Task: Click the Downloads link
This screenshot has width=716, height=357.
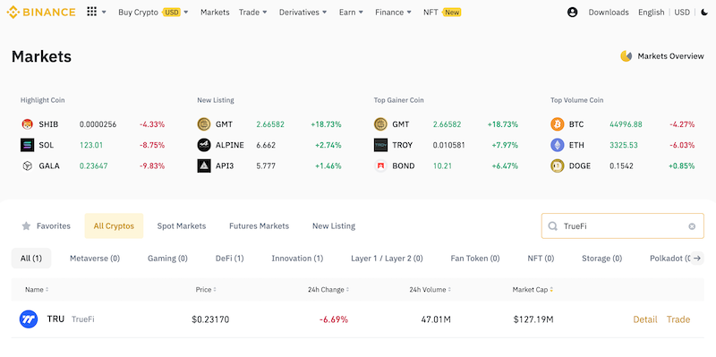Action: (609, 13)
